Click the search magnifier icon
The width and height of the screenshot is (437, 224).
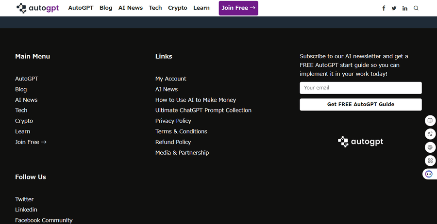416,8
